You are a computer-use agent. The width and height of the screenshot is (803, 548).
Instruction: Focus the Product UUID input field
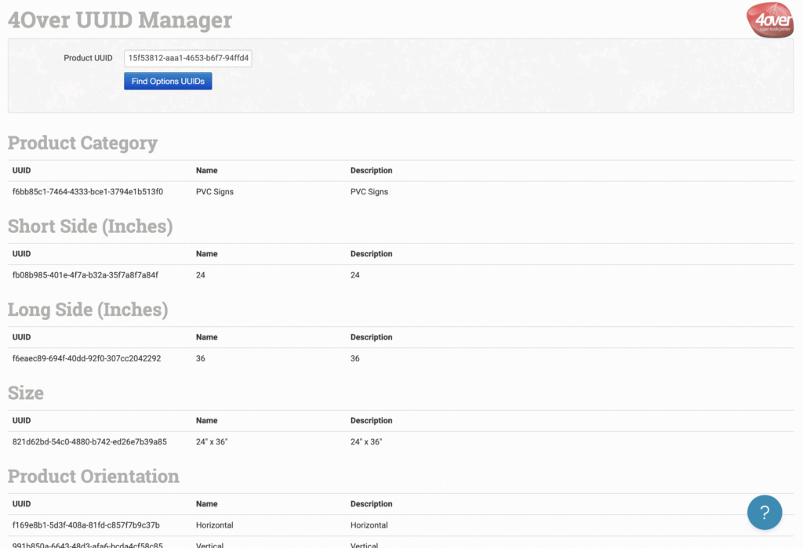(188, 58)
